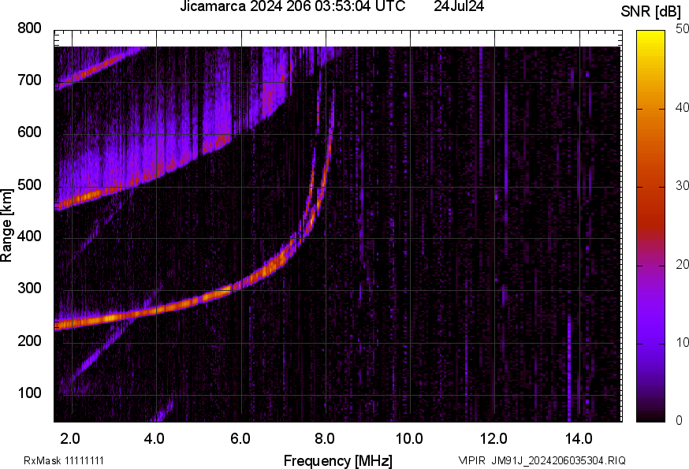The height and width of the screenshot is (469, 689).
Task: Click the range axis tick '100'
Action: [29, 393]
